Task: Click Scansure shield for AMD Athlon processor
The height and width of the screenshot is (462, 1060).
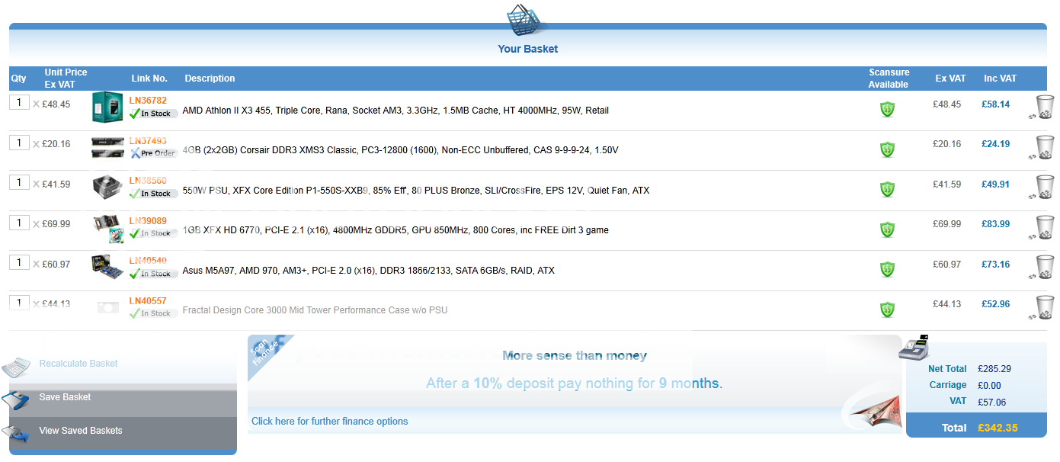Action: click(x=887, y=110)
